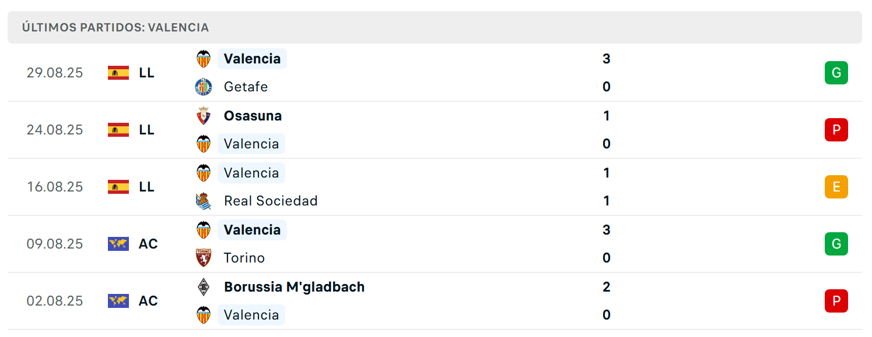Click world flag icon on 09.08.25 match
The image size is (872, 337).
118,244
